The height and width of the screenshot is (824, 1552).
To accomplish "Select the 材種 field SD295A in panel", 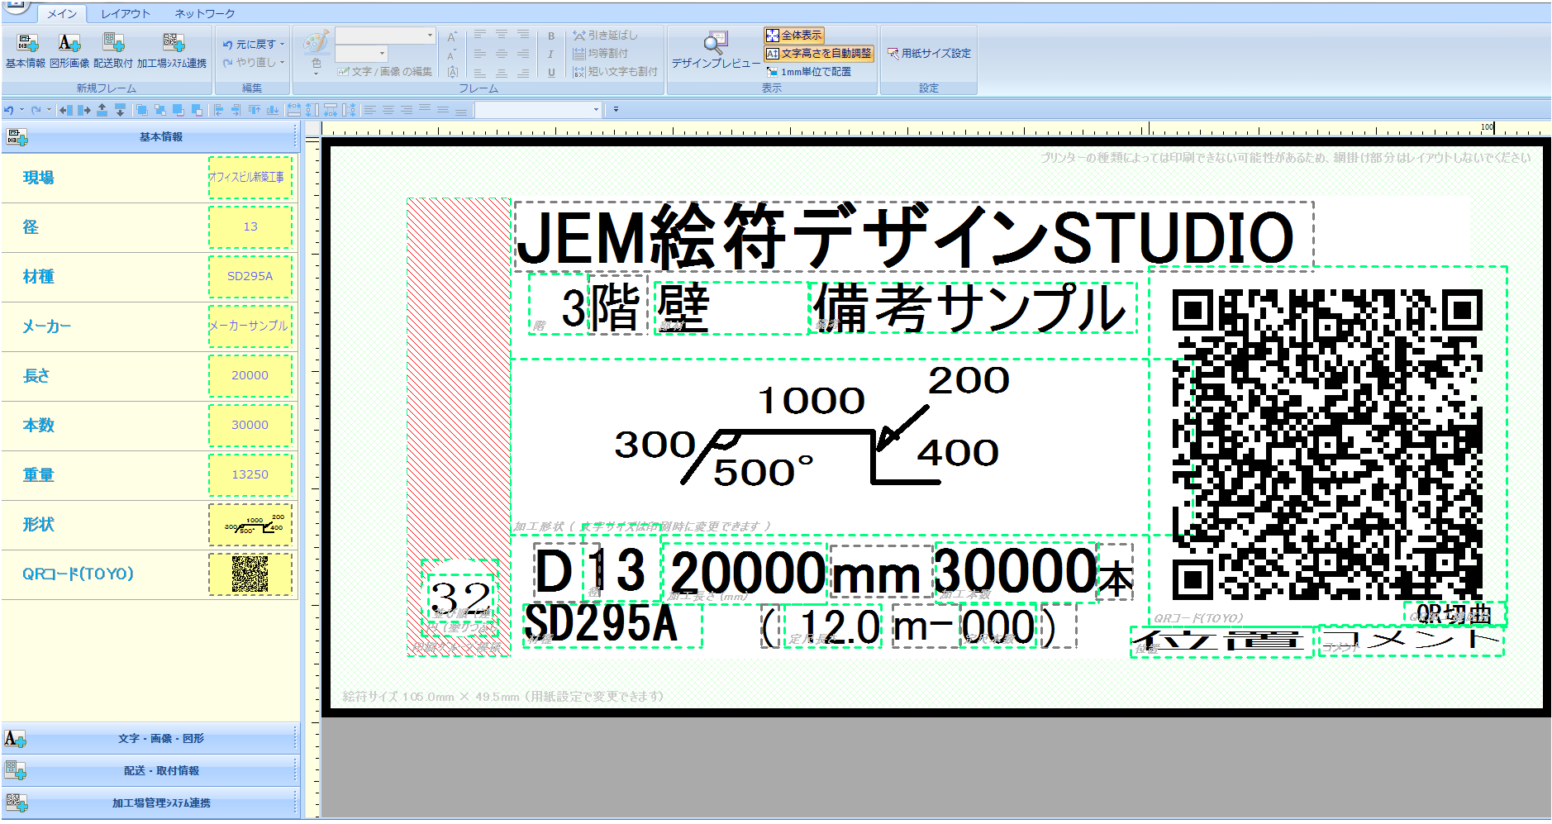I will coord(250,277).
